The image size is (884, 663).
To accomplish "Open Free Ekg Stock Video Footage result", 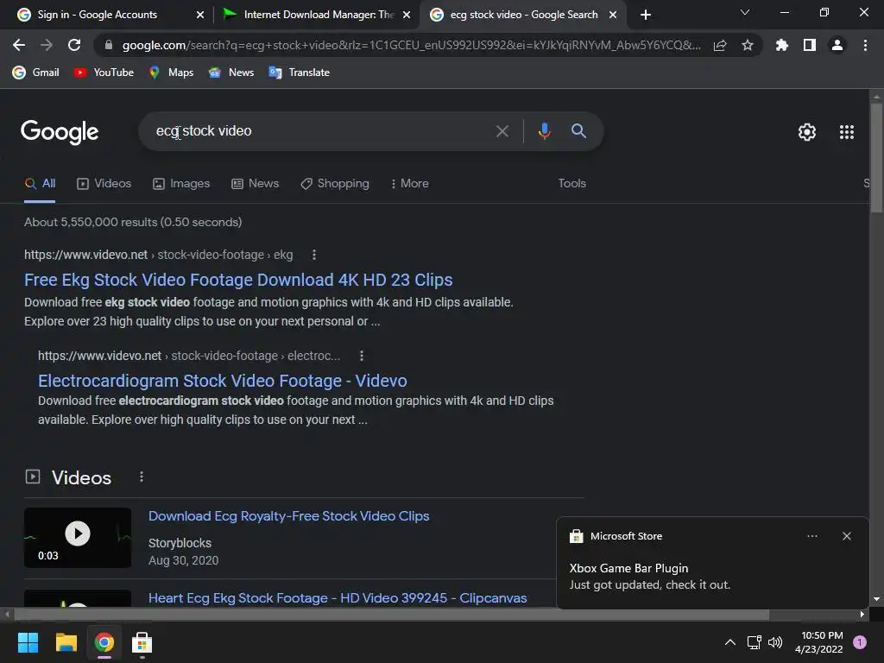I will pyautogui.click(x=238, y=281).
